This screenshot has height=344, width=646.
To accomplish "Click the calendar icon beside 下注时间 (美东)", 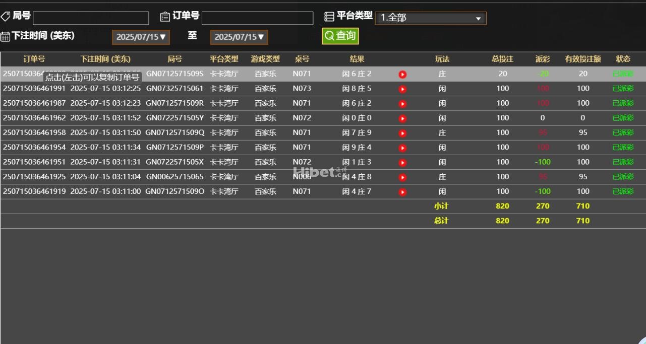I will pyautogui.click(x=5, y=36).
